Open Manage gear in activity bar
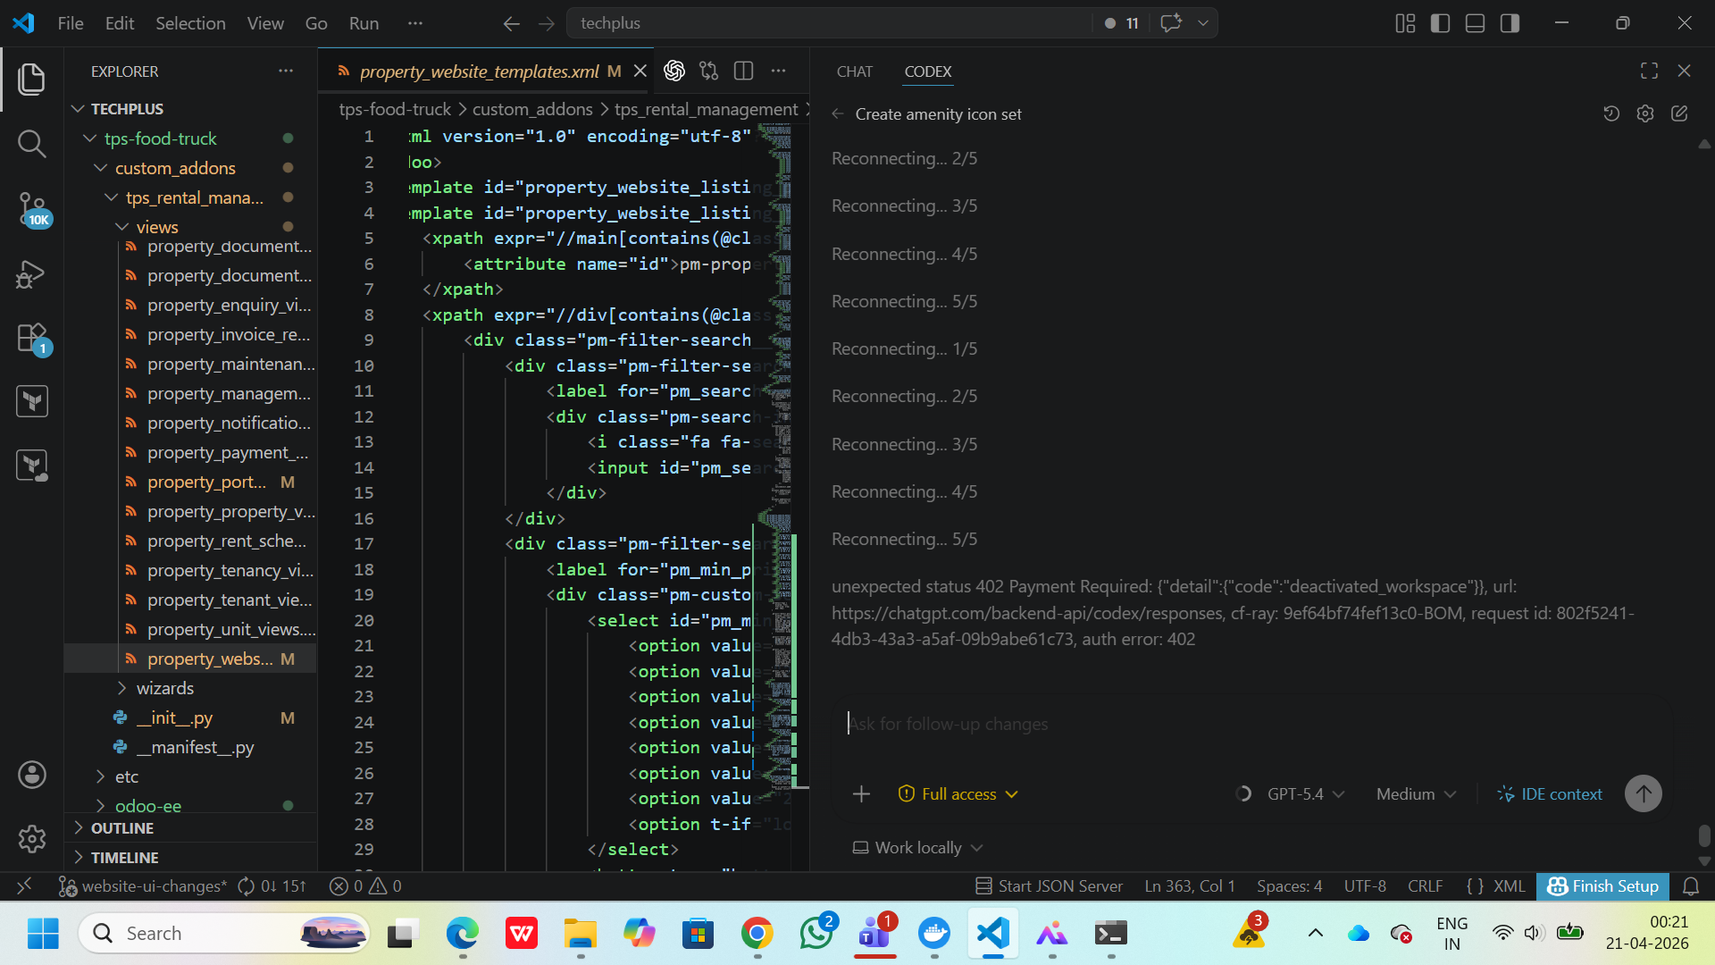 (x=32, y=839)
